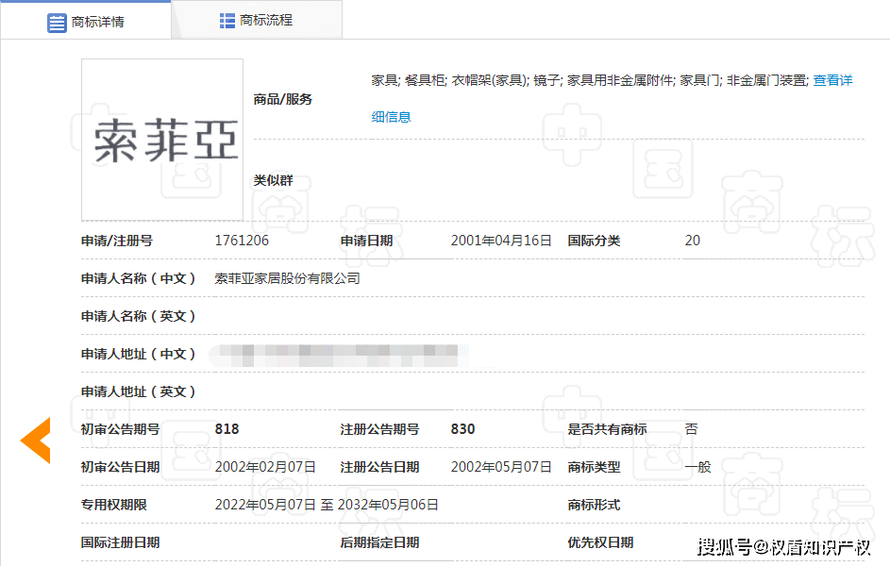Select registration announcement date 2002年05月07日
This screenshot has height=566, width=890.
tap(501, 467)
